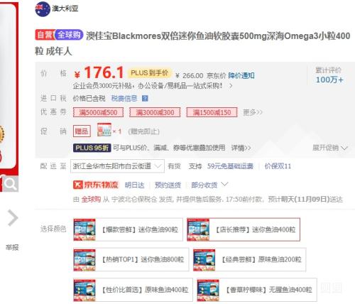Expand the 部分收货 dropdown arrow
This screenshot has height=304, width=355.
pos(225,184)
